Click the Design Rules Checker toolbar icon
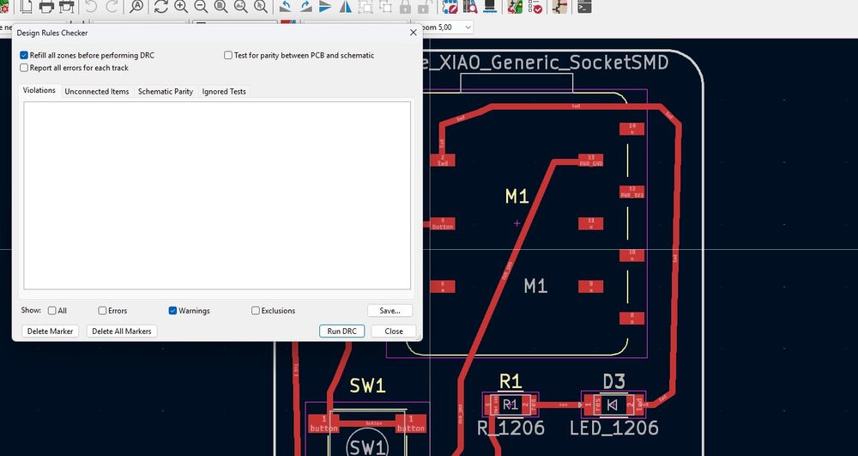 point(535,7)
